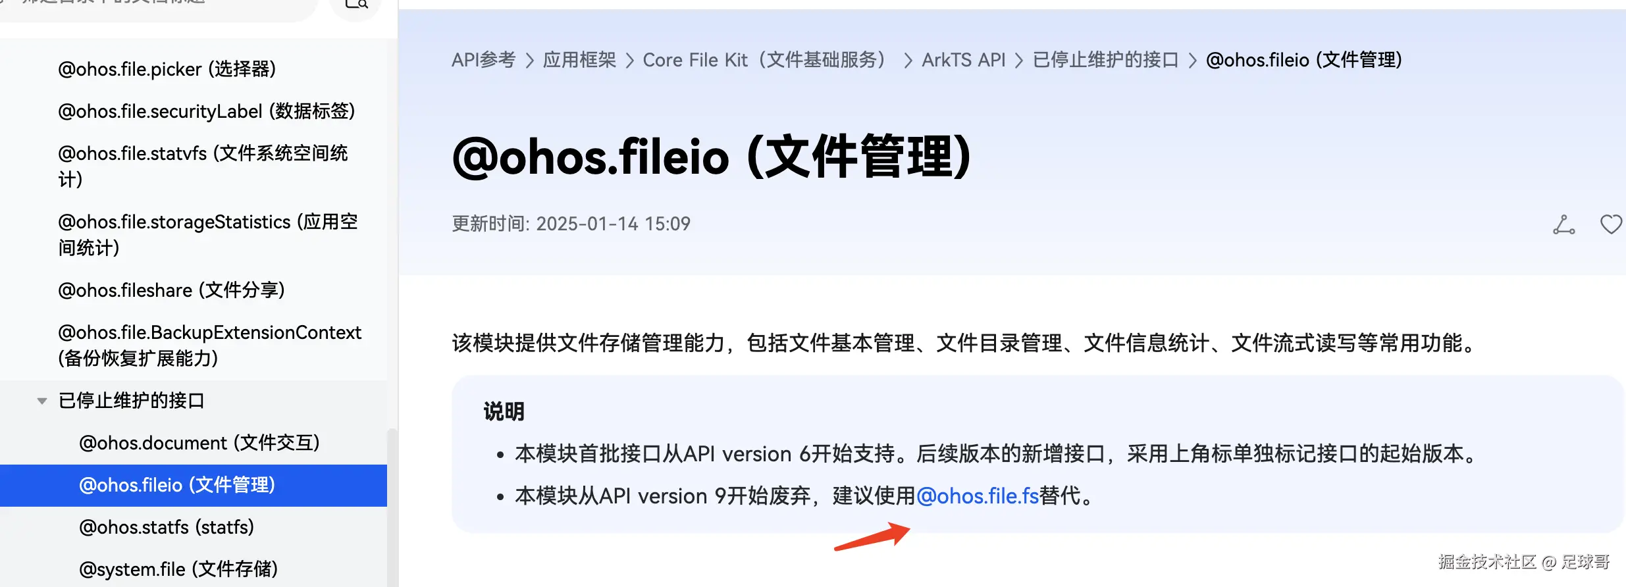This screenshot has width=1626, height=587.
Task: Select @ohos.fileshare (文件分享) item
Action: [x=171, y=290]
